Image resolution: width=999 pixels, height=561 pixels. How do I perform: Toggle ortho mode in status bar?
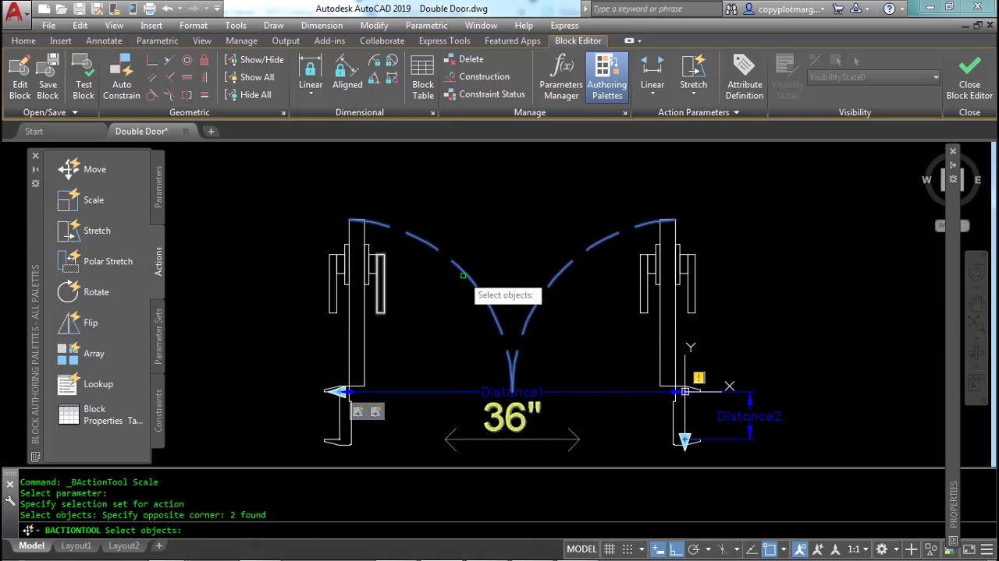[676, 549]
